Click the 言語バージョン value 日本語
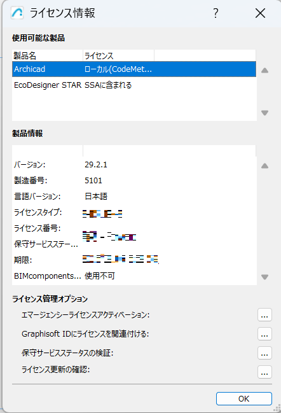Screen dimensions: 281x413 click(96, 196)
